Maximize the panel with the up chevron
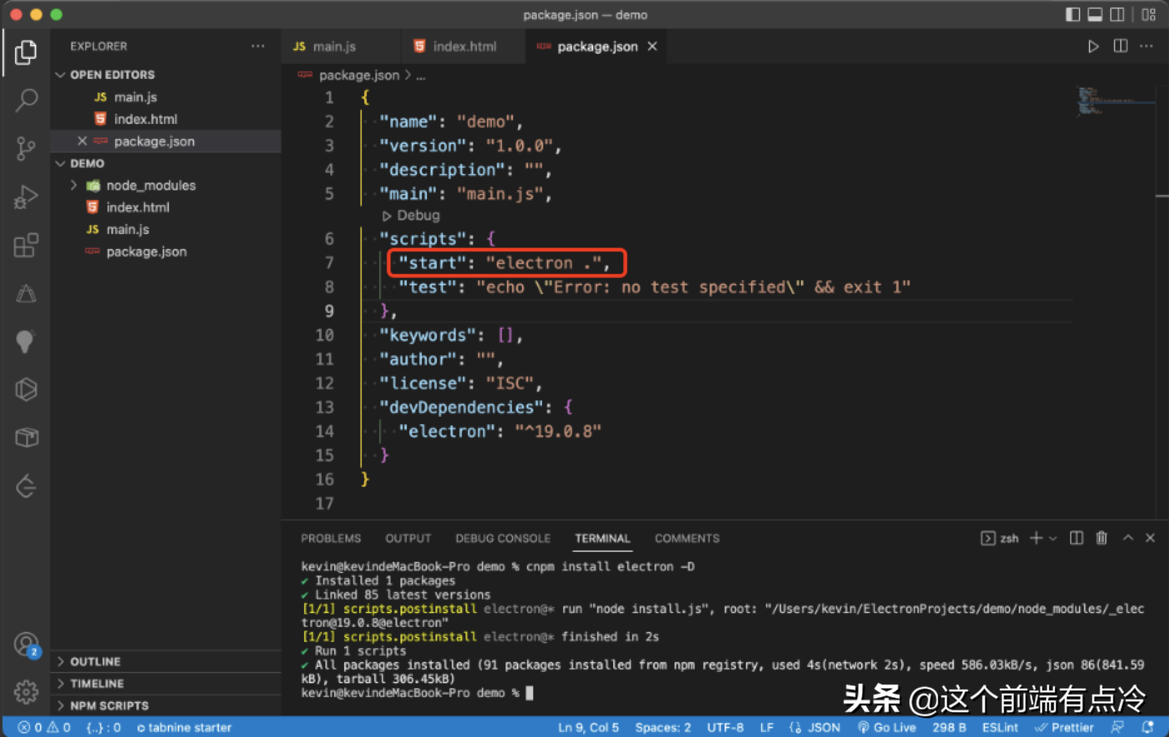Image resolution: width=1169 pixels, height=737 pixels. coord(1128,538)
